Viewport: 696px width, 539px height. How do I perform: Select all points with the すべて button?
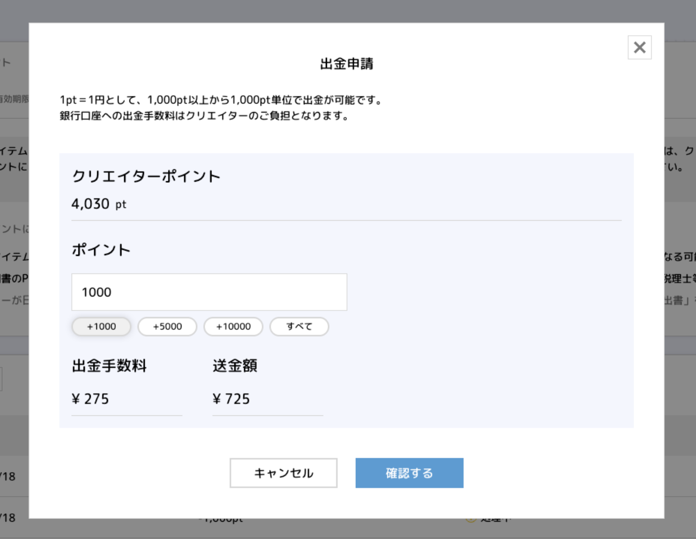pos(299,327)
